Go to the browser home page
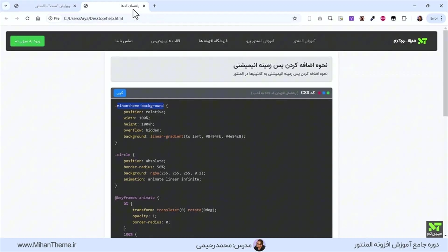 point(38,19)
